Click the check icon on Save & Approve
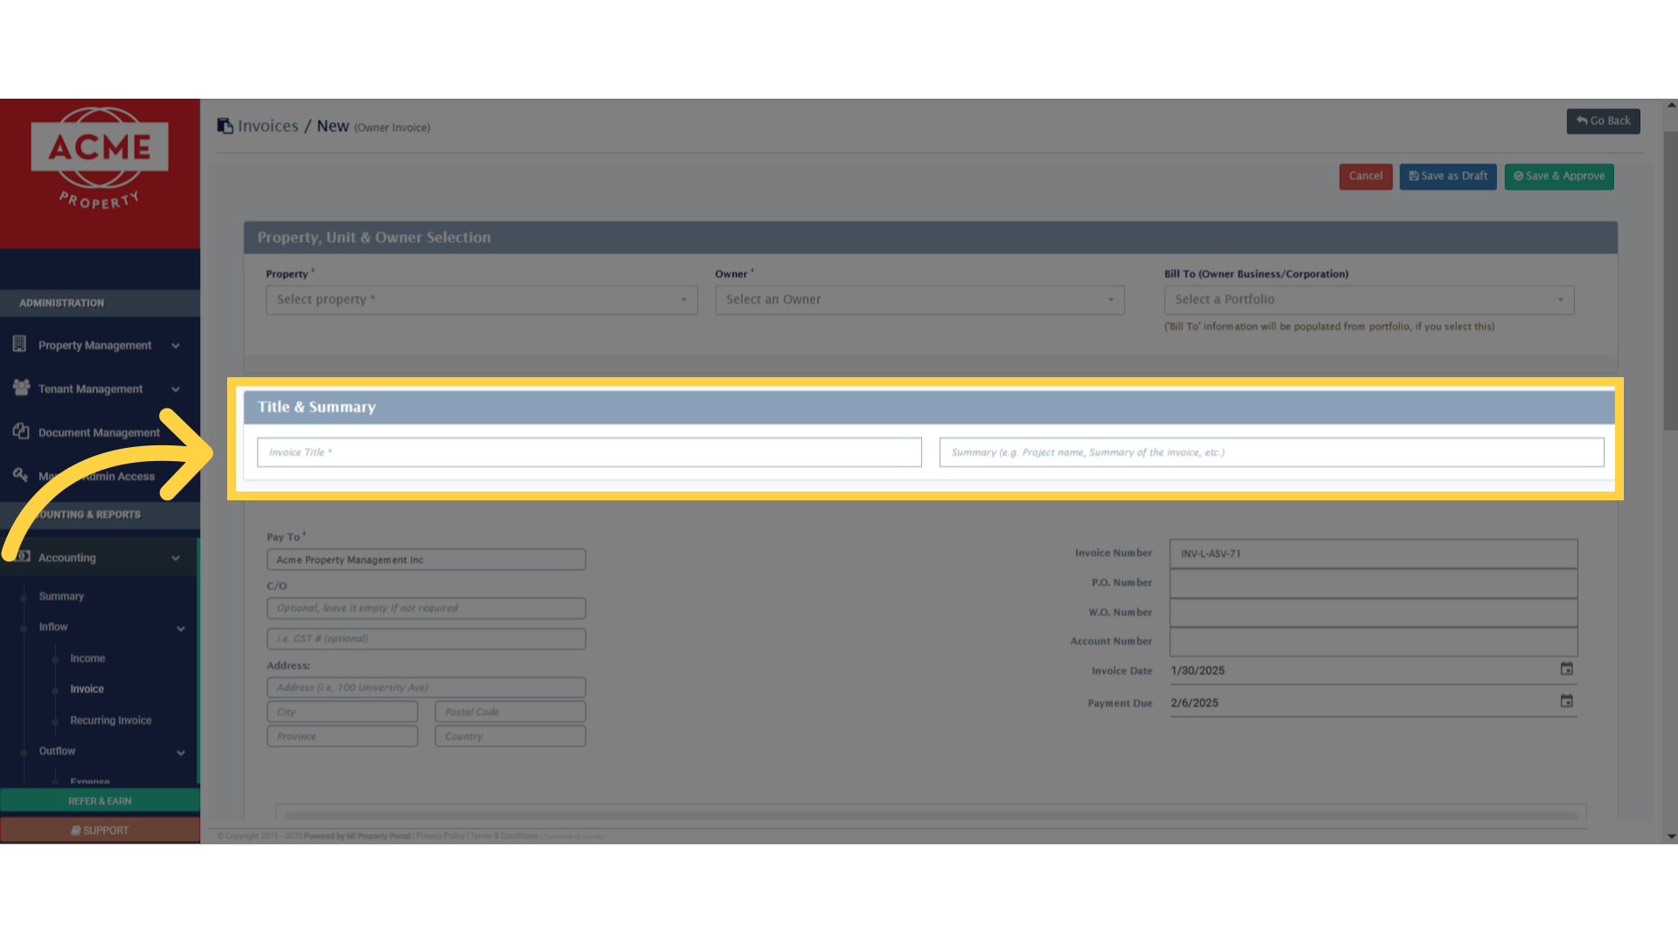The image size is (1678, 943). (1518, 176)
